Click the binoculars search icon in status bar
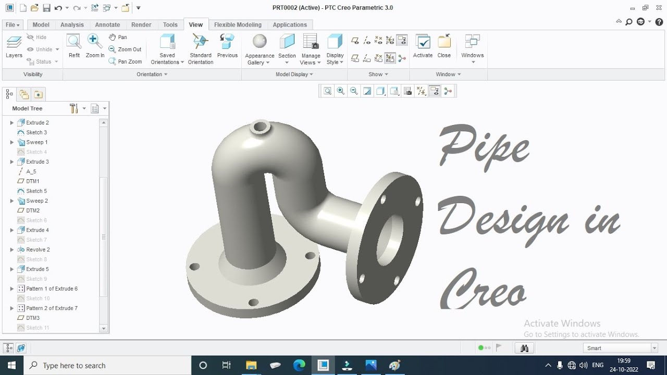 coord(524,348)
